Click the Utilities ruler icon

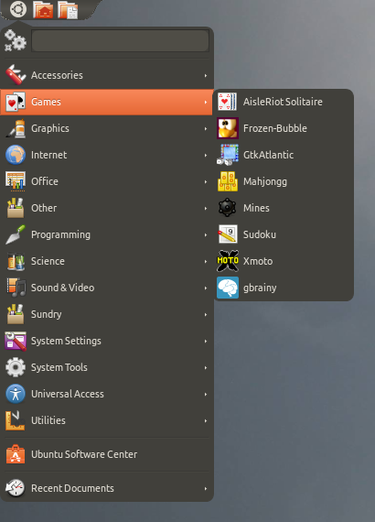click(x=16, y=420)
